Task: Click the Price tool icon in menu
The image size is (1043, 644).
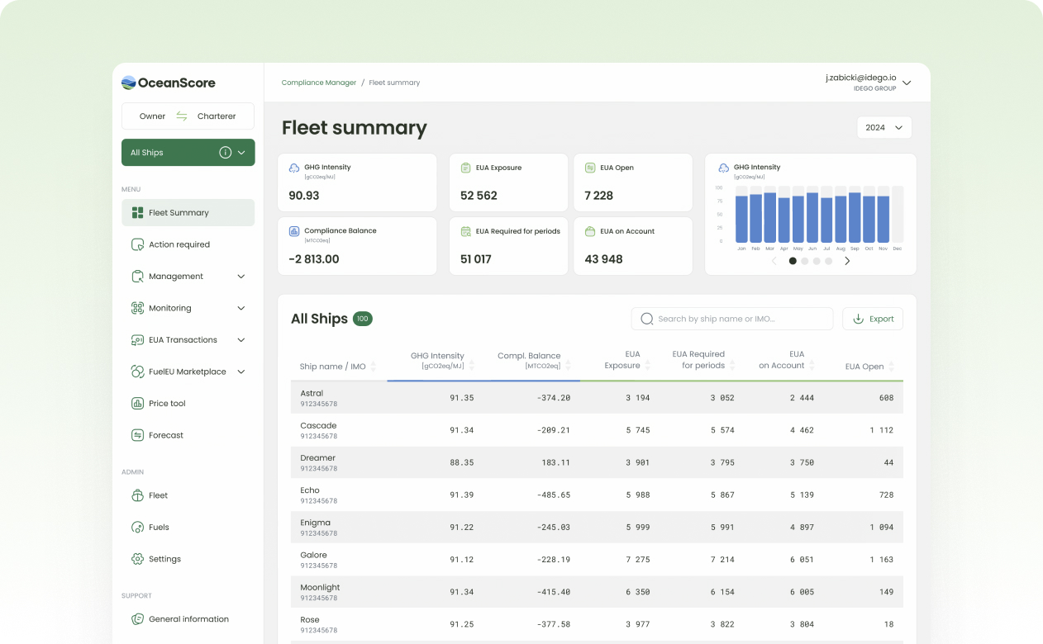Action: click(x=137, y=404)
